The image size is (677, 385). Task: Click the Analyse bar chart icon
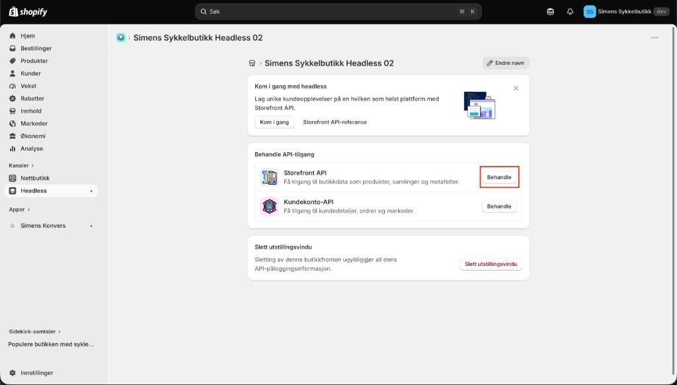13,149
